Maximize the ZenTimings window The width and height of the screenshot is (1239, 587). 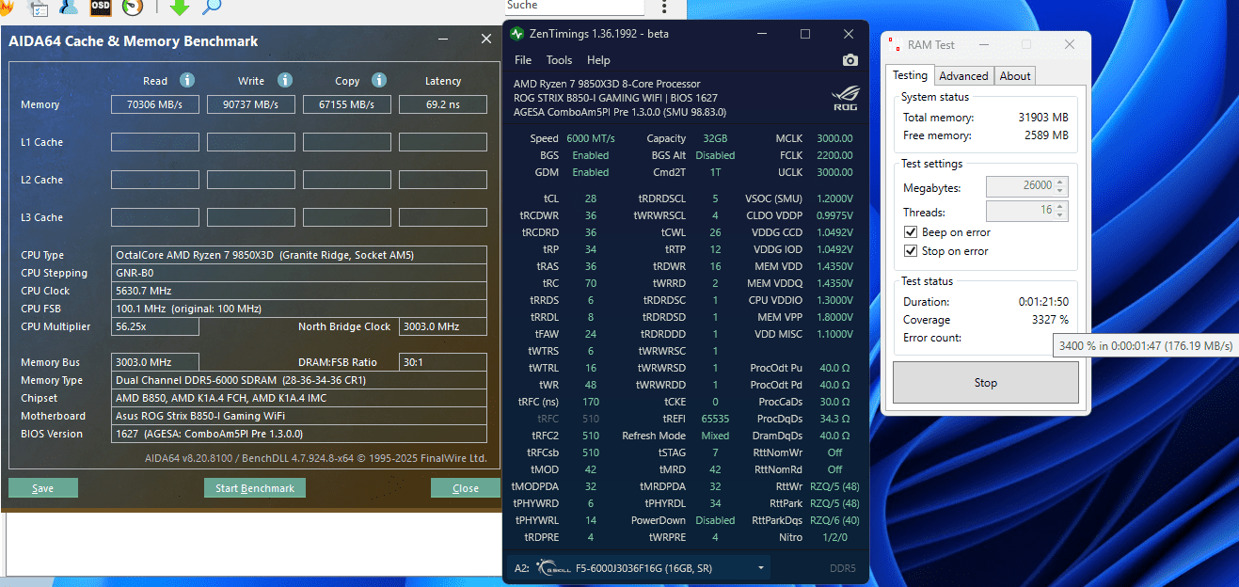click(805, 34)
